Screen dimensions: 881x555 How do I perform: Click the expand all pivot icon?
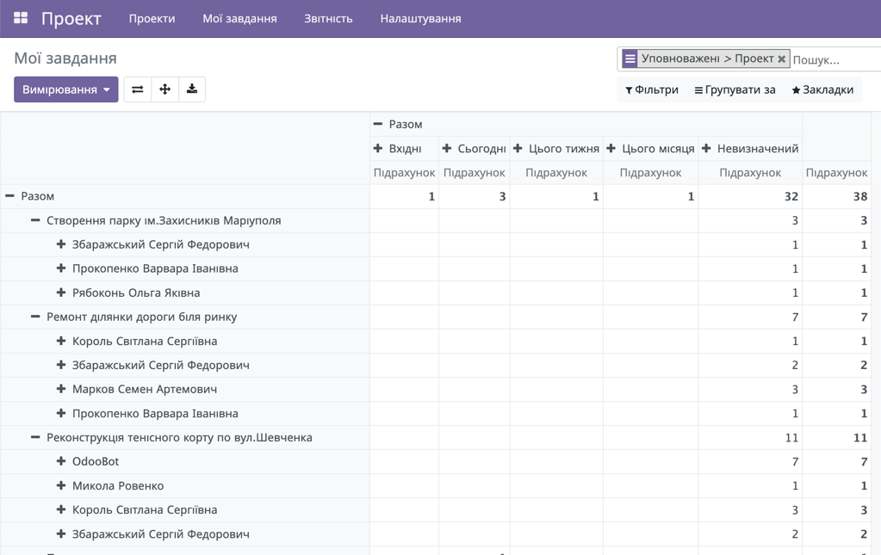[x=164, y=89]
